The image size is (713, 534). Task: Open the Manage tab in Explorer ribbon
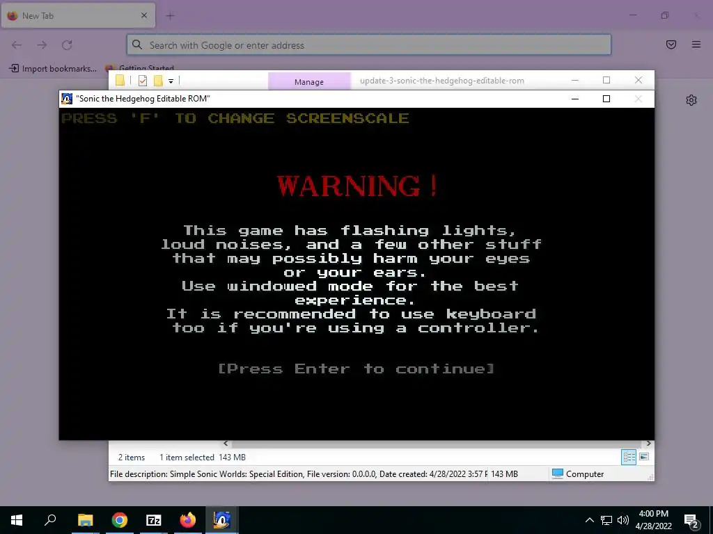click(x=309, y=82)
